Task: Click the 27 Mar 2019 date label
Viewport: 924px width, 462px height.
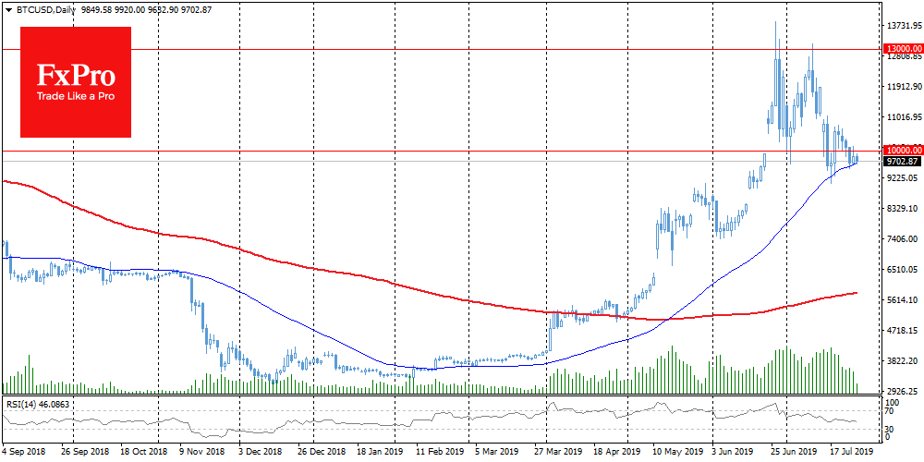Action: pos(556,454)
